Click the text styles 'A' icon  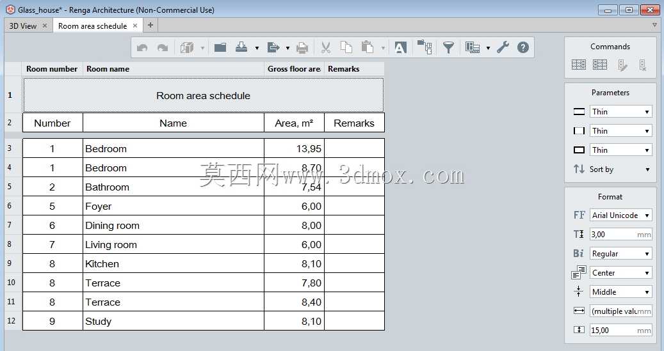click(x=401, y=47)
